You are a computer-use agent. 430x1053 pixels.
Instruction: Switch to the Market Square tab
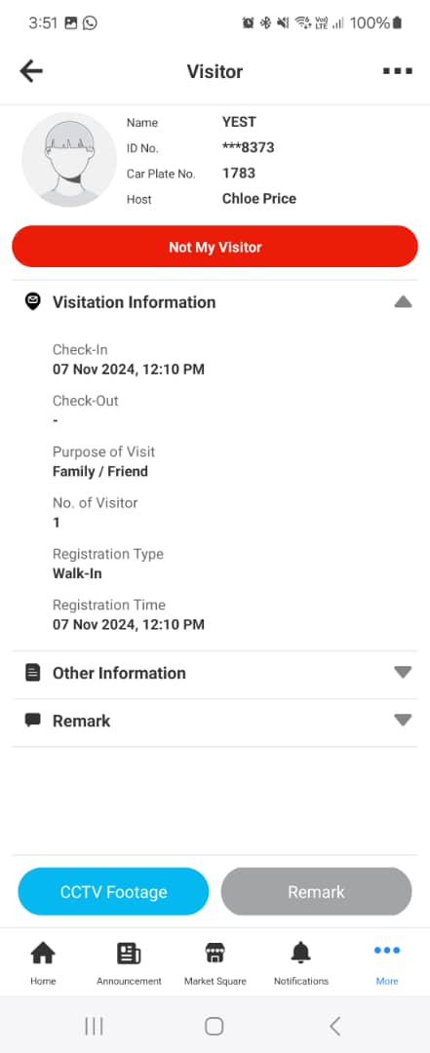[x=215, y=963]
